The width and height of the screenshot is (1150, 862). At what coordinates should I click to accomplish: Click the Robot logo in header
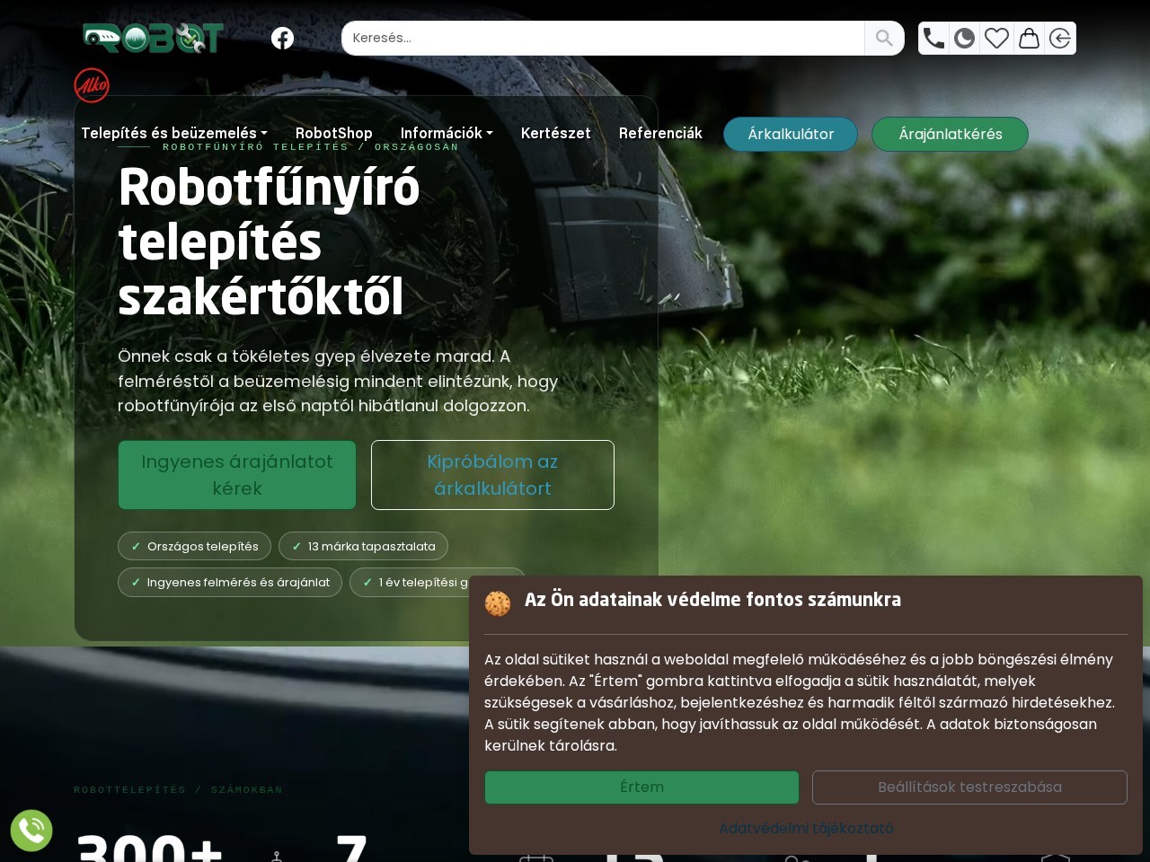[x=153, y=38]
